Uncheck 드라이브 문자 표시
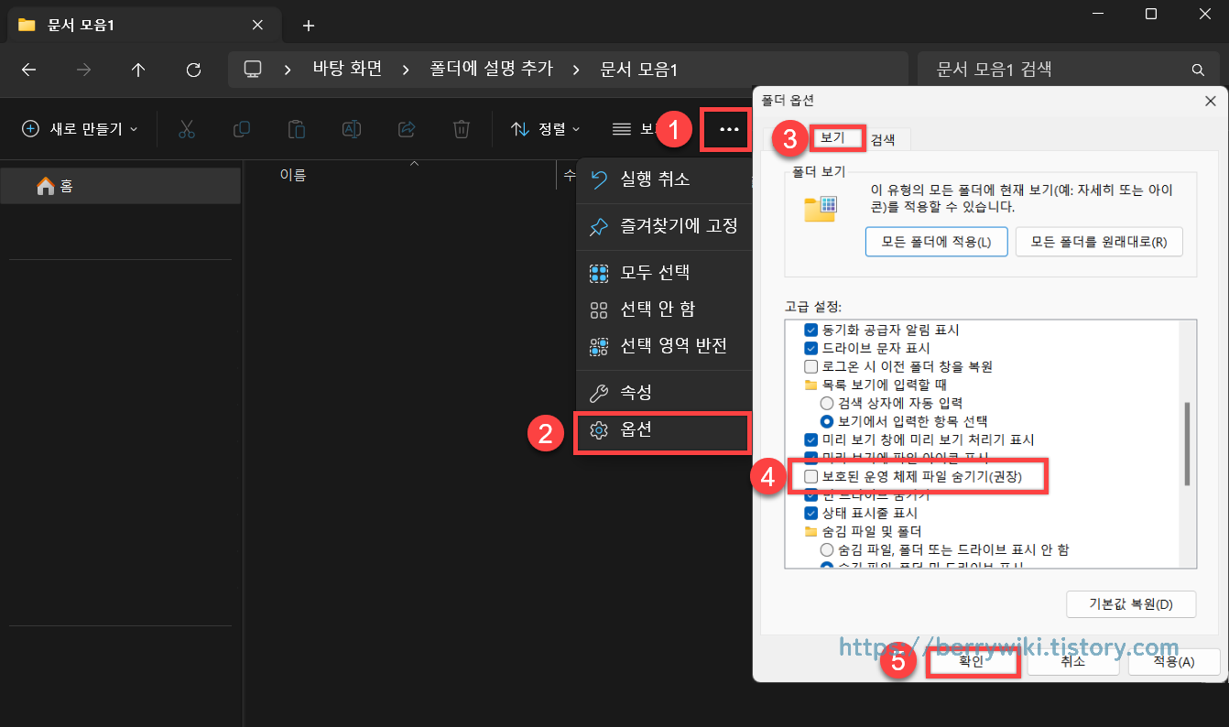 pos(810,347)
